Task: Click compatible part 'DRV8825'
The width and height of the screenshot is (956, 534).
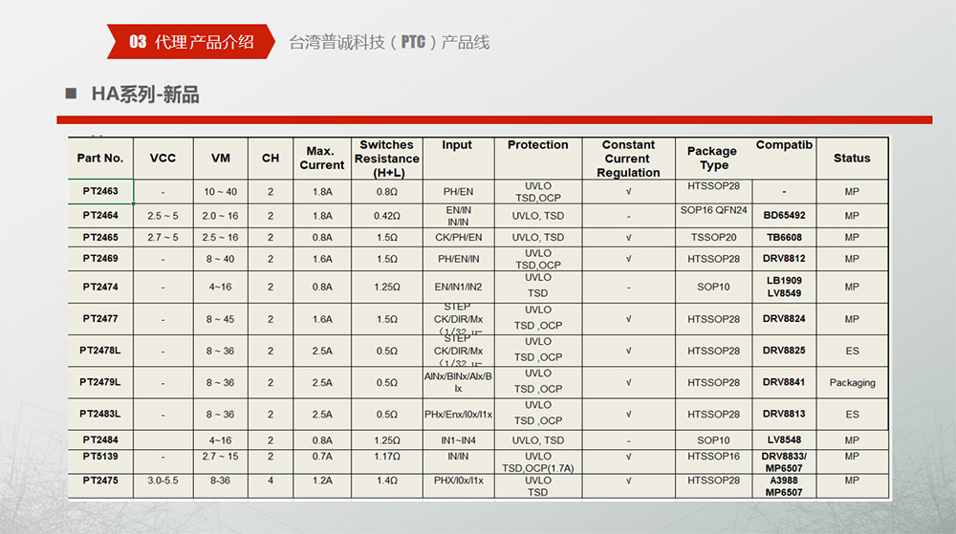Action: [784, 351]
